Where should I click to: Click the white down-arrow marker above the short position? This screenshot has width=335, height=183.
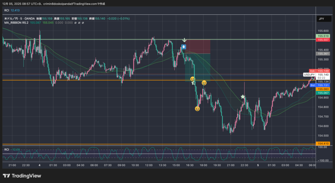pos(184,40)
